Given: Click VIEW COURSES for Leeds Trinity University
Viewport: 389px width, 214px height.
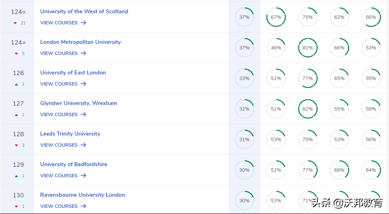Looking at the screenshot, I should [59, 145].
